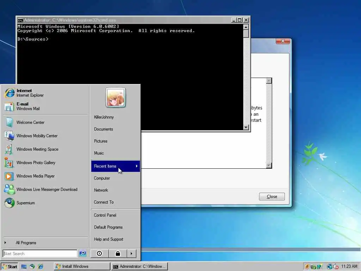The image size is (361, 271).
Task: Click the command prompt scroll down arrow
Action: point(246,127)
